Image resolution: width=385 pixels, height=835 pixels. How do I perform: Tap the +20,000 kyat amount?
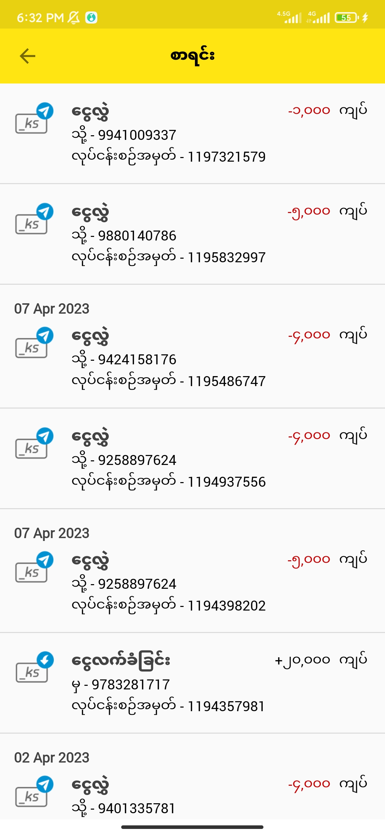coord(302,660)
